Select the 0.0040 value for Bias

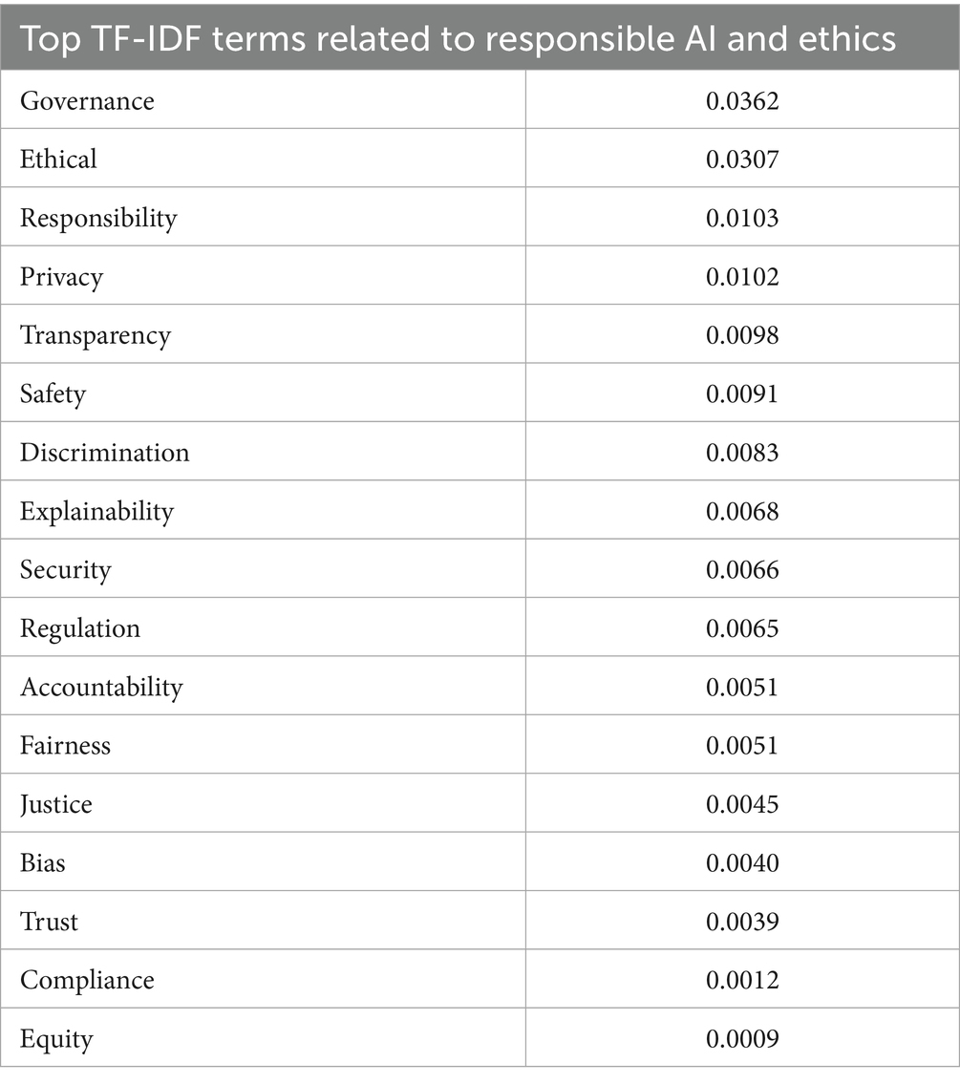(742, 862)
